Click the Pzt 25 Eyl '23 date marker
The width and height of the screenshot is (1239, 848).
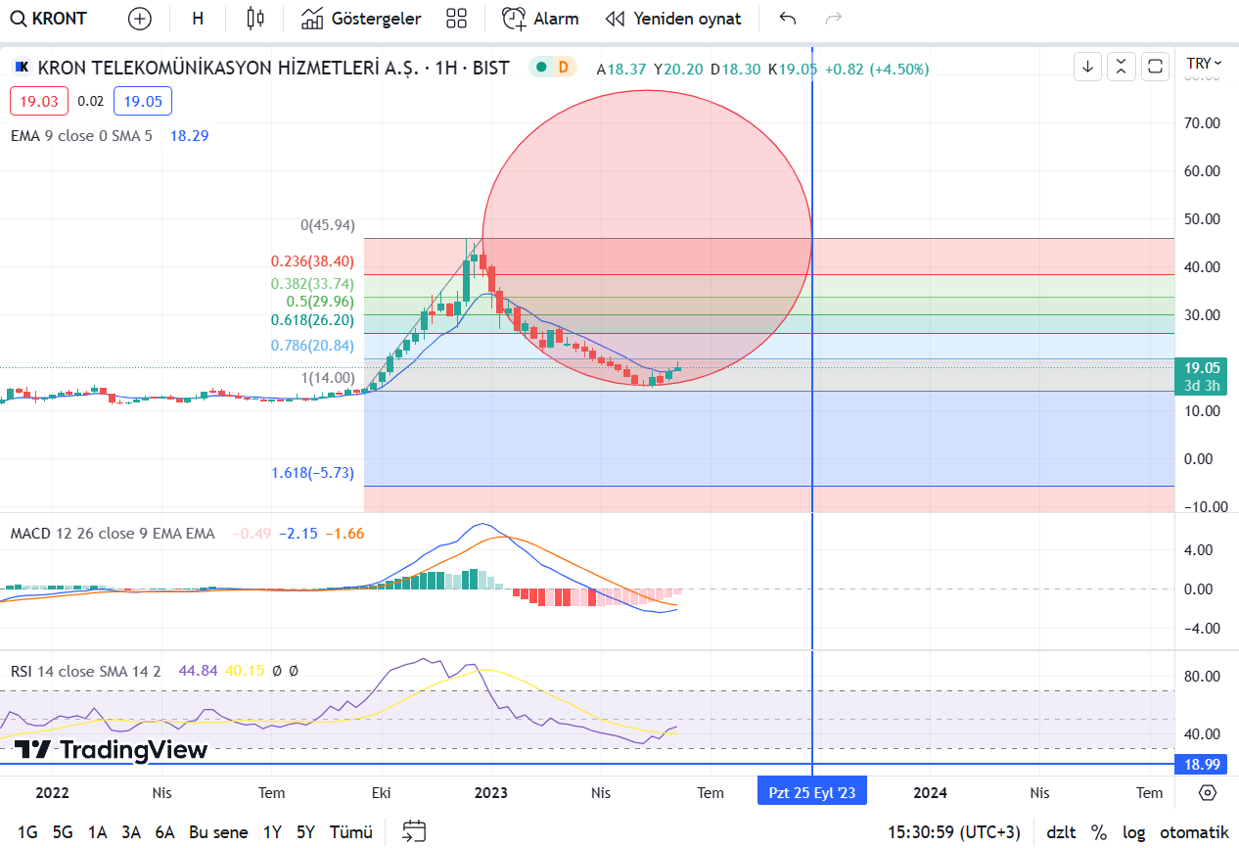point(812,792)
